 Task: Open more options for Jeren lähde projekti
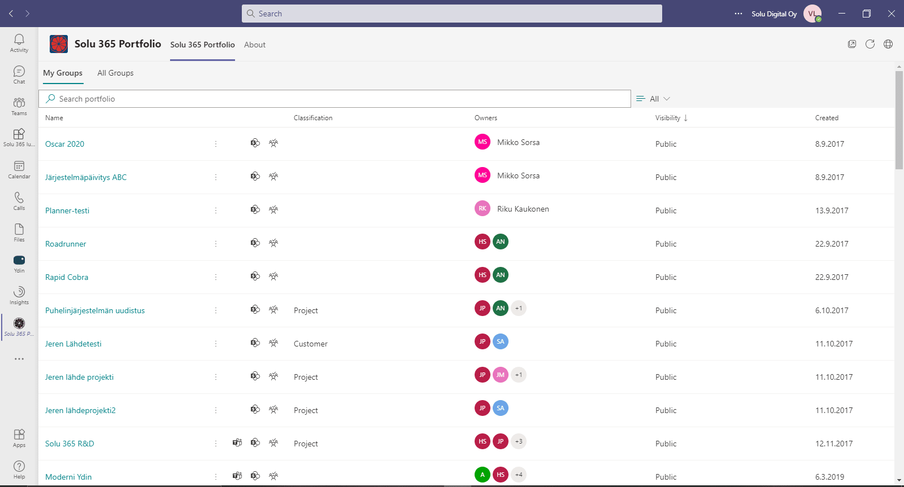point(216,377)
